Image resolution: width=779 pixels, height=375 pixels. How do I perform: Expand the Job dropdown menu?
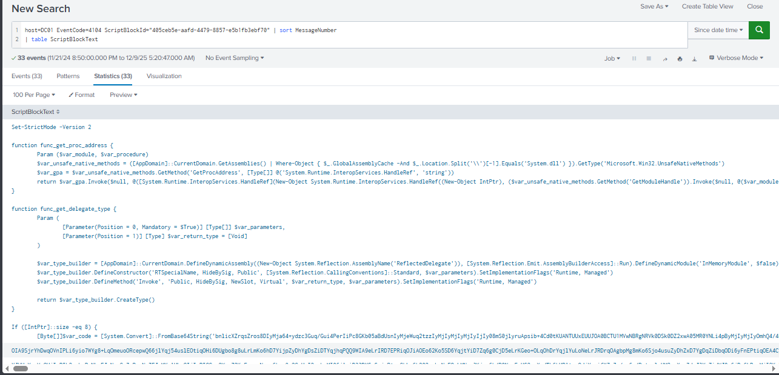(x=612, y=59)
